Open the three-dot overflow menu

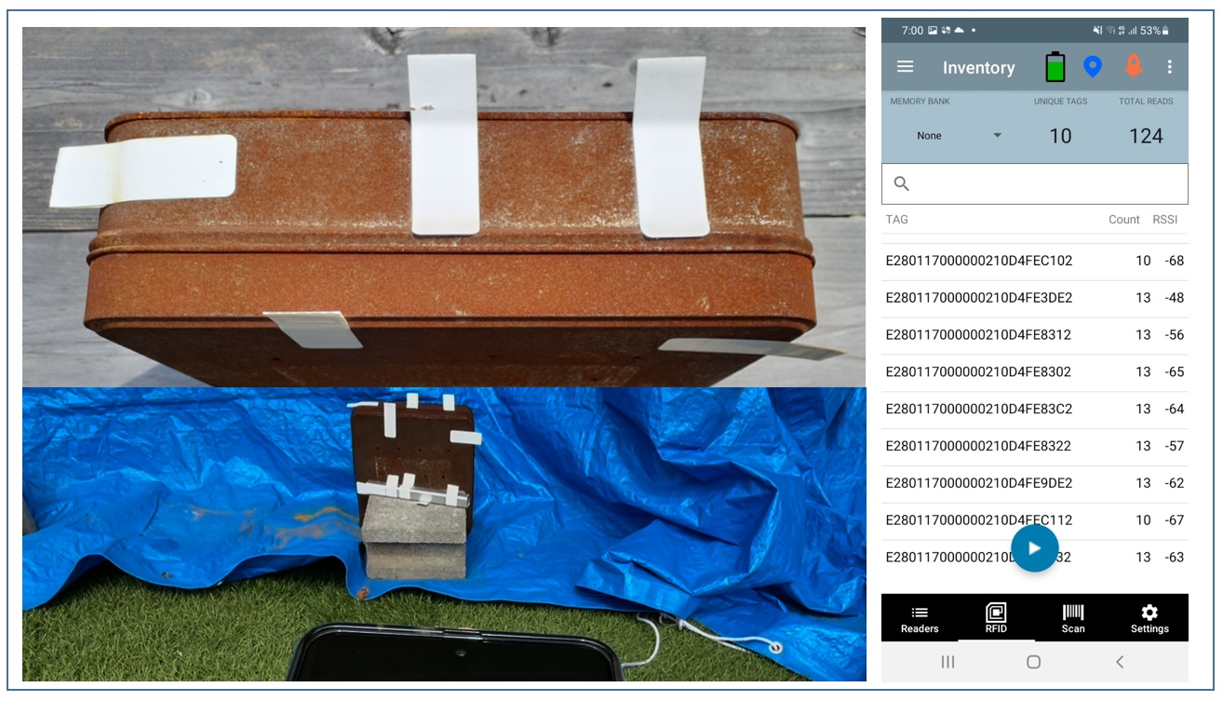click(x=1170, y=67)
